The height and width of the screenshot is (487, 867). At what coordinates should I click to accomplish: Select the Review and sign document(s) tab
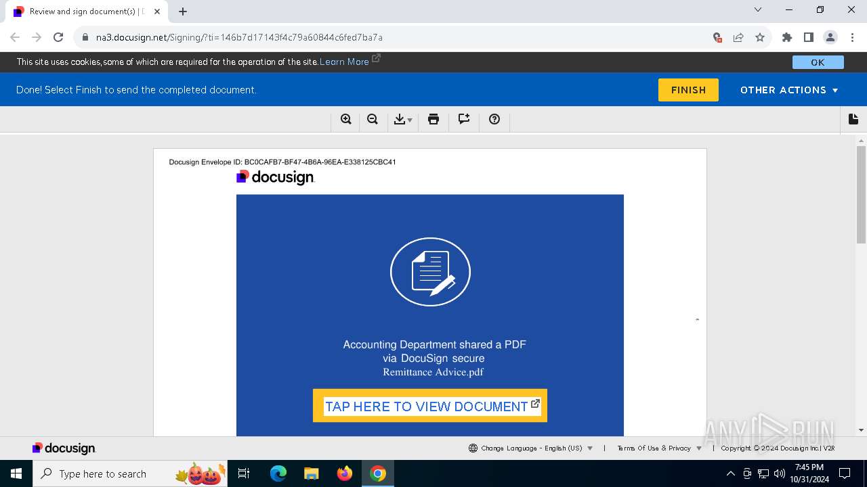[x=86, y=11]
